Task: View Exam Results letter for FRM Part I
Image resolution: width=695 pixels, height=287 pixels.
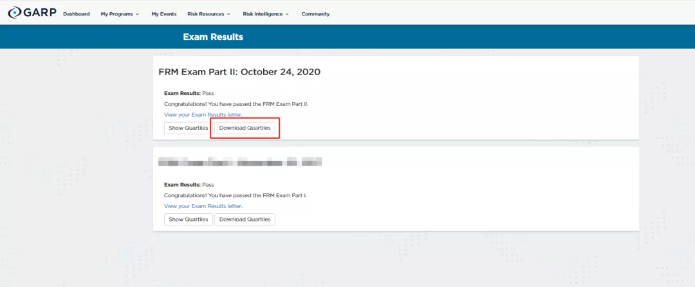Action: 203,206
